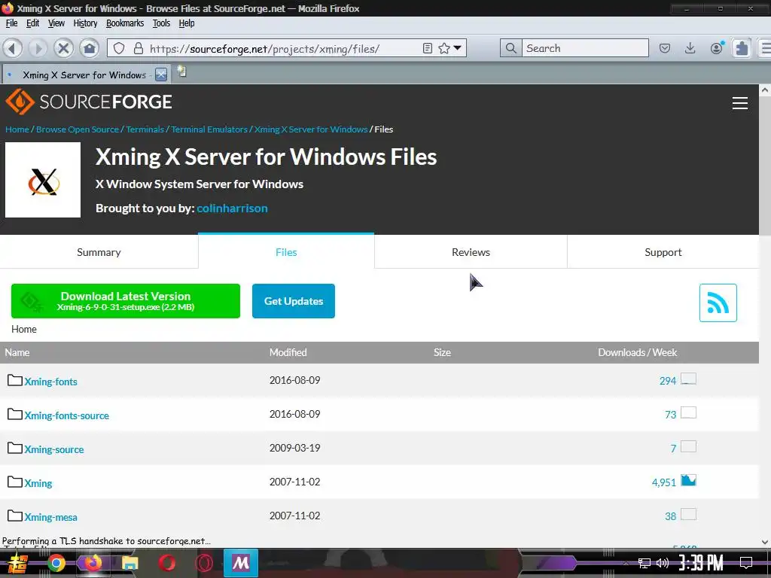Viewport: 771px width, 578px height.
Task: Go back with the Firefox back arrow
Action: 13,48
